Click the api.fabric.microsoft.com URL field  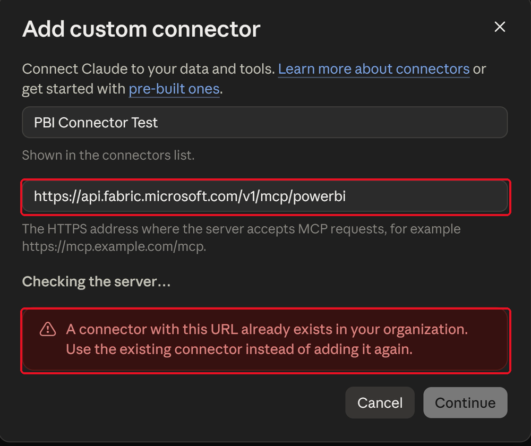[x=265, y=196]
